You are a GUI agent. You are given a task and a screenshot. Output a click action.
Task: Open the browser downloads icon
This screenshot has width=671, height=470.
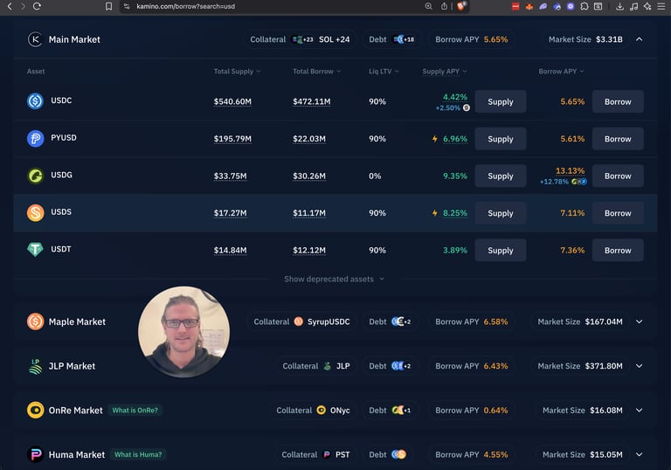[619, 6]
